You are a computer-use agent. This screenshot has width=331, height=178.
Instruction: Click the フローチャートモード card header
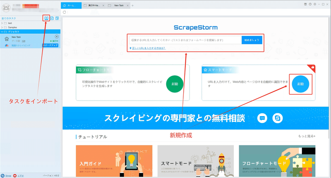95,70
